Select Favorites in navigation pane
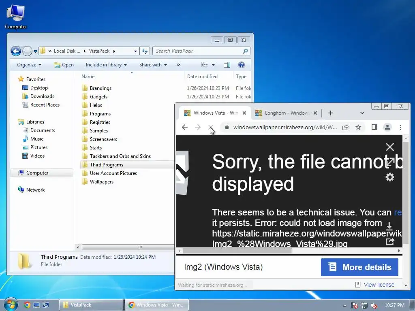Screen dimensions: 415x311 (32, 79)
